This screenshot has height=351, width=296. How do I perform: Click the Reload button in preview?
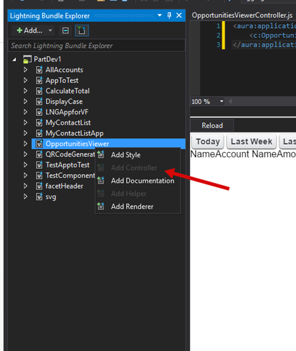pyautogui.click(x=212, y=125)
